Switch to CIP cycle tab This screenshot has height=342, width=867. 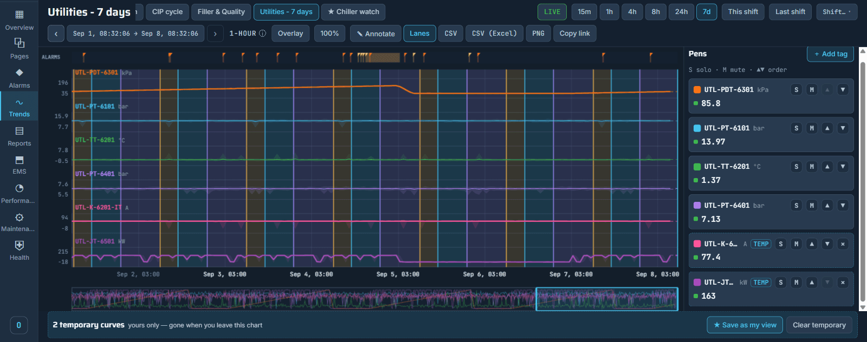(167, 12)
